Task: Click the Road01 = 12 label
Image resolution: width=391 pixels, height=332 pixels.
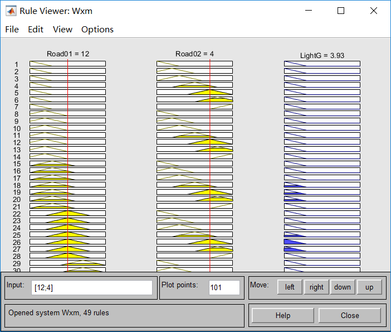Action: pyautogui.click(x=68, y=54)
